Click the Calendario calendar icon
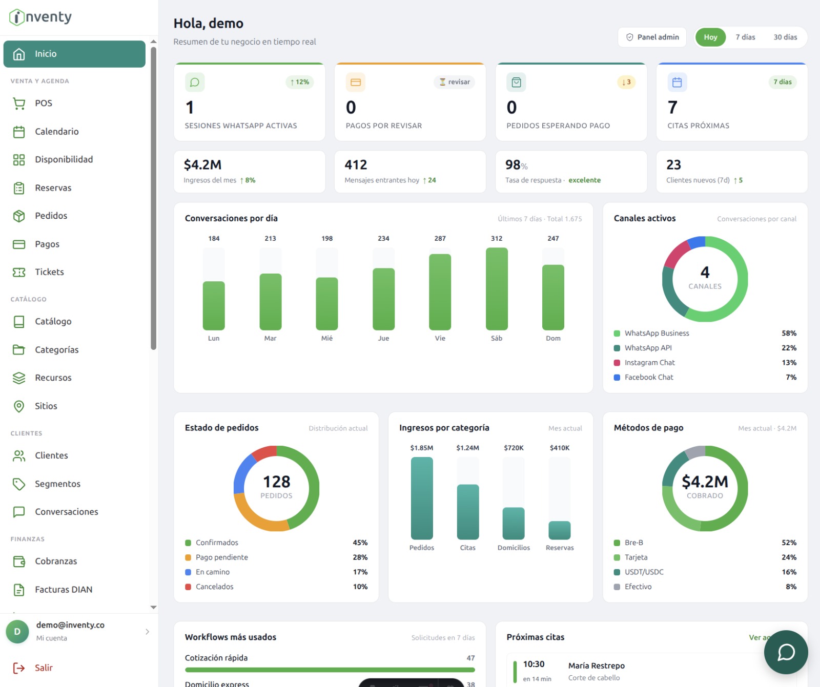 click(x=19, y=132)
